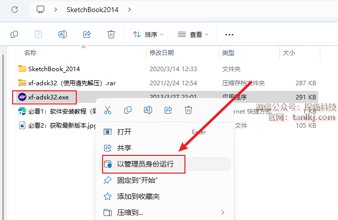Choose 固定到"开始" in context menu

click(165, 180)
